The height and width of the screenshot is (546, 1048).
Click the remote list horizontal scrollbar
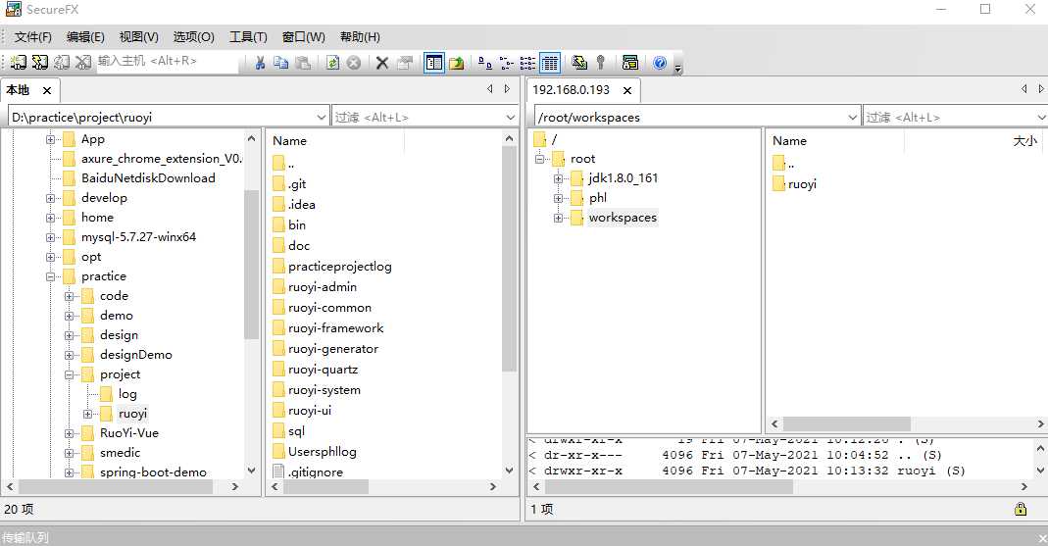(847, 423)
